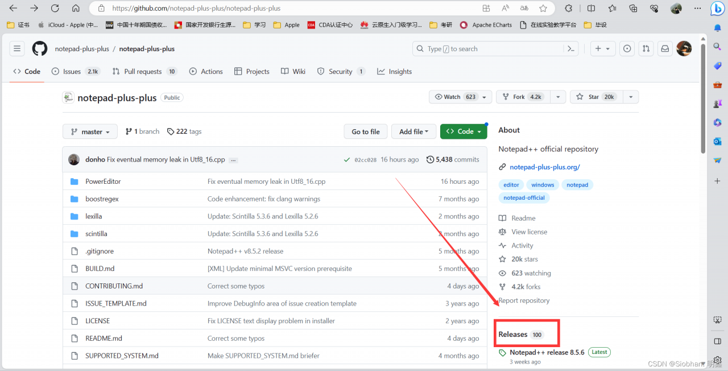The image size is (728, 371).
Task: Switch to the Insights tab
Action: pyautogui.click(x=394, y=72)
